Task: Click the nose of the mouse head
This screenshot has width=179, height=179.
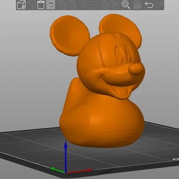Action: tap(136, 69)
